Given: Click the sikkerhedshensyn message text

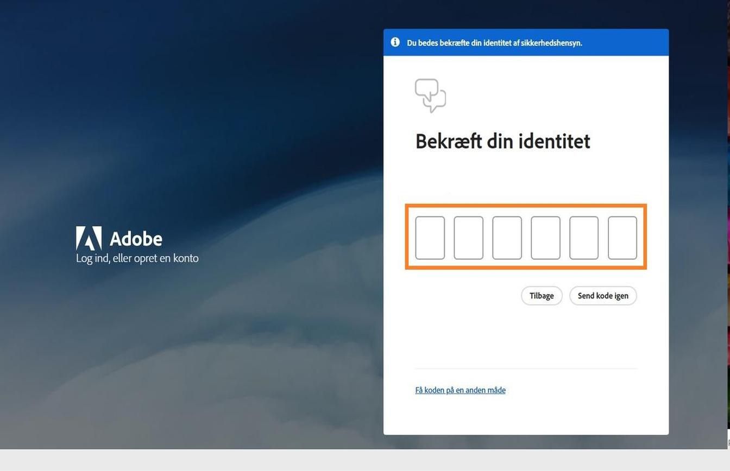Looking at the screenshot, I should tap(495, 43).
